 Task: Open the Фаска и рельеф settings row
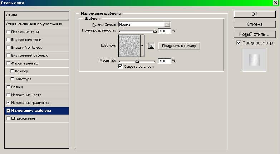[x=36, y=63]
